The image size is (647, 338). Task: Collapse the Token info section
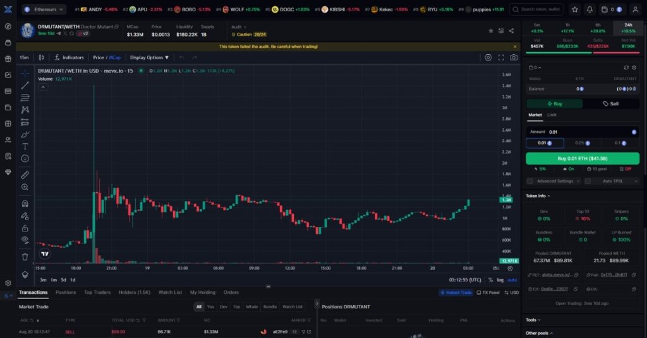tap(538, 196)
